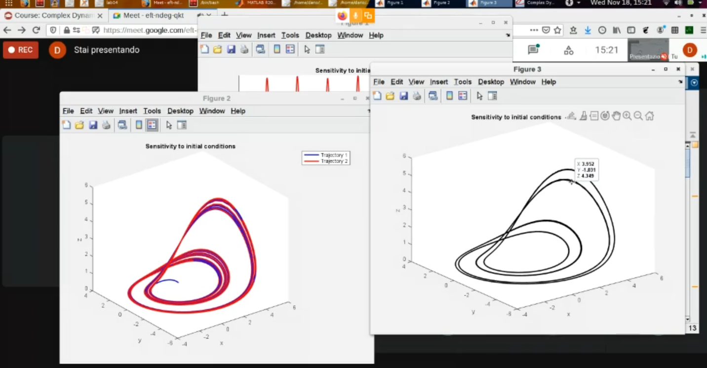Image resolution: width=707 pixels, height=368 pixels.
Task: Click Print icon in Figure 3 toolbar
Action: point(417,96)
